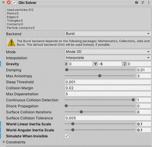Click the Max Anisotropy value field

pos(144,76)
